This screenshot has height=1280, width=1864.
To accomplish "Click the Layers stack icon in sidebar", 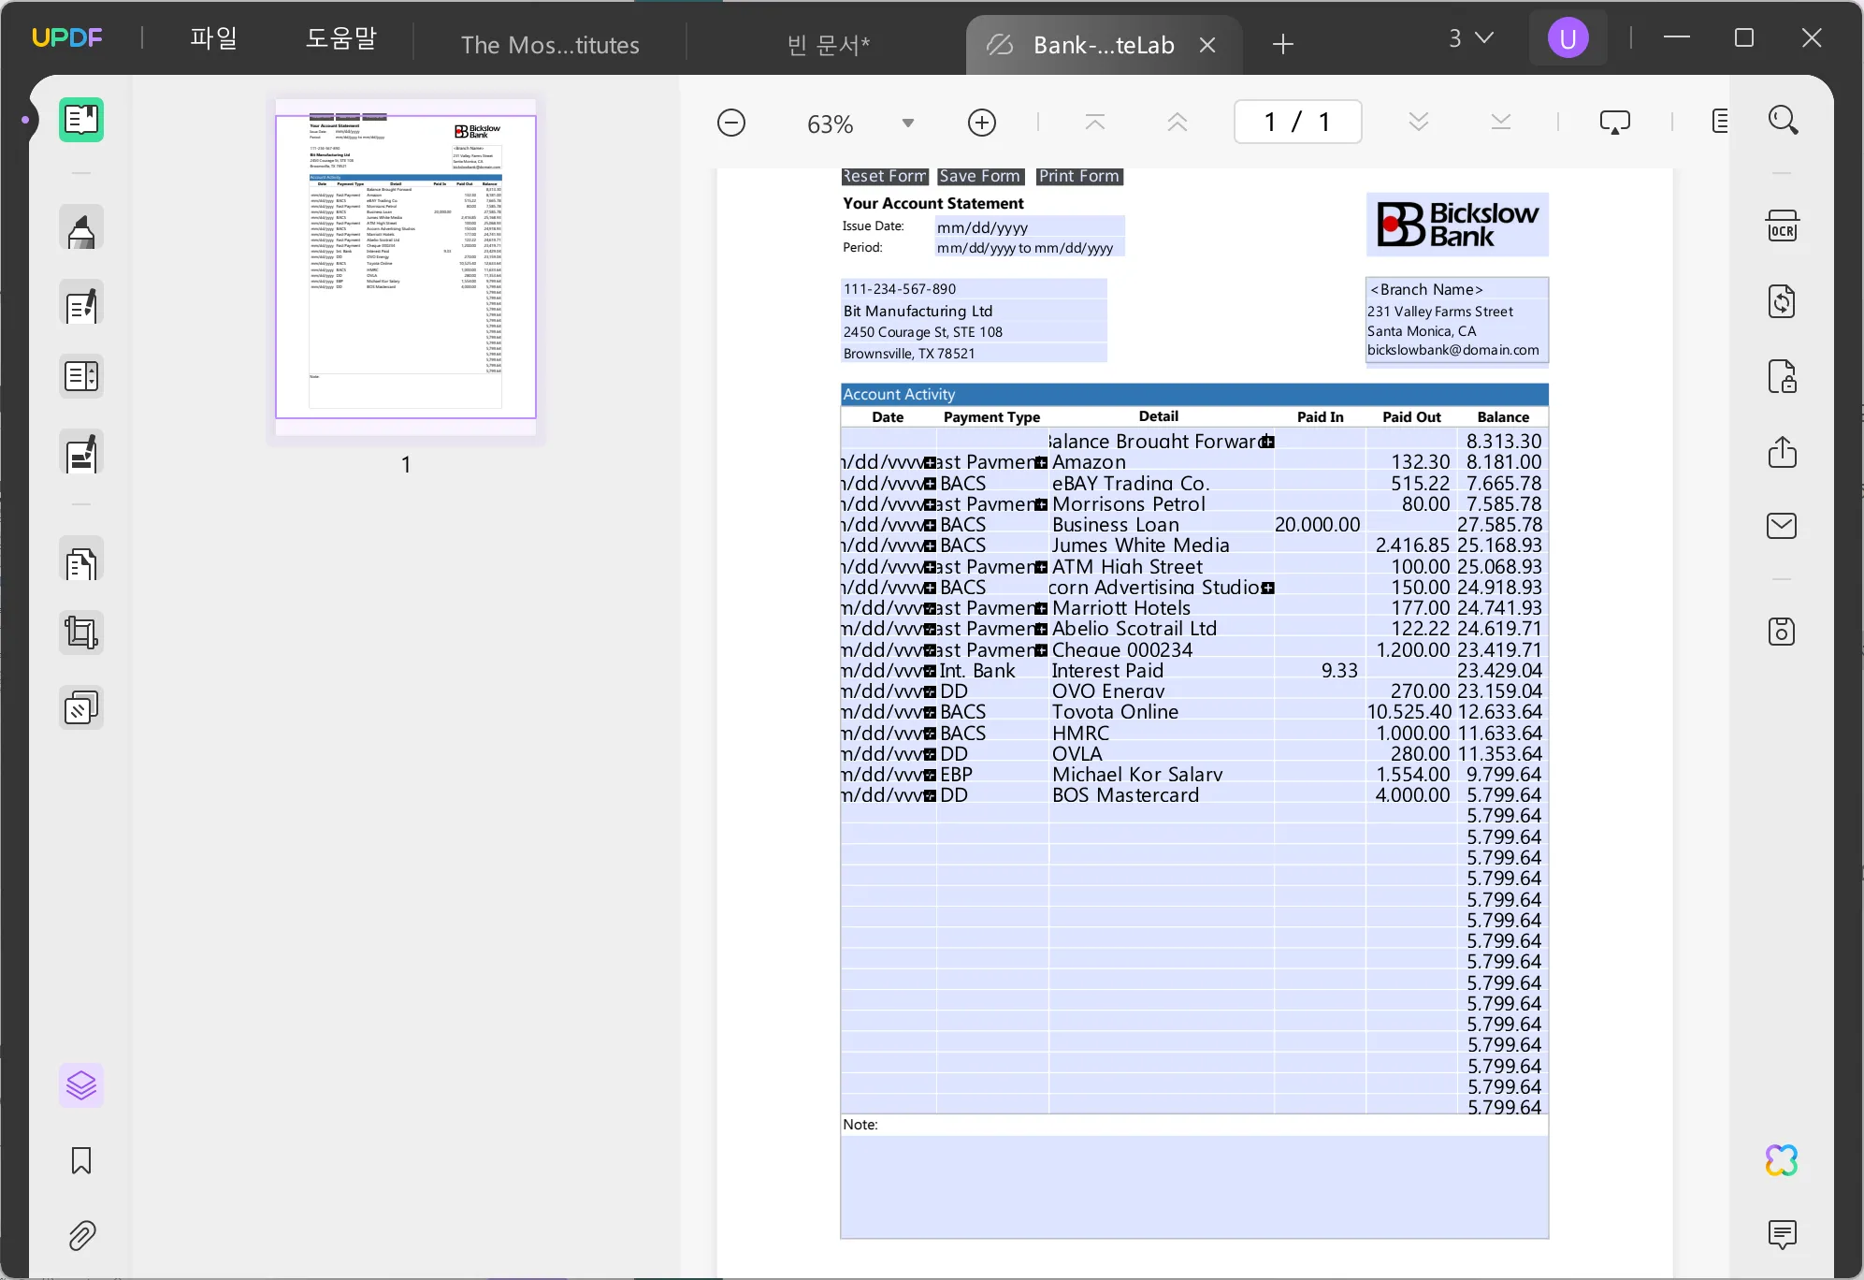I will 80,1084.
